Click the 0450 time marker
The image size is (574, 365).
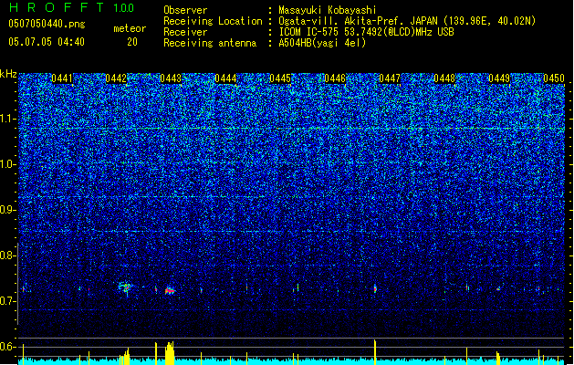click(554, 78)
